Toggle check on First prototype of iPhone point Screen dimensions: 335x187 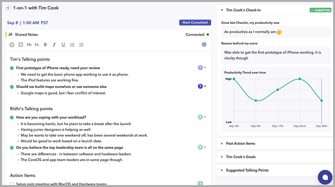click(12, 68)
